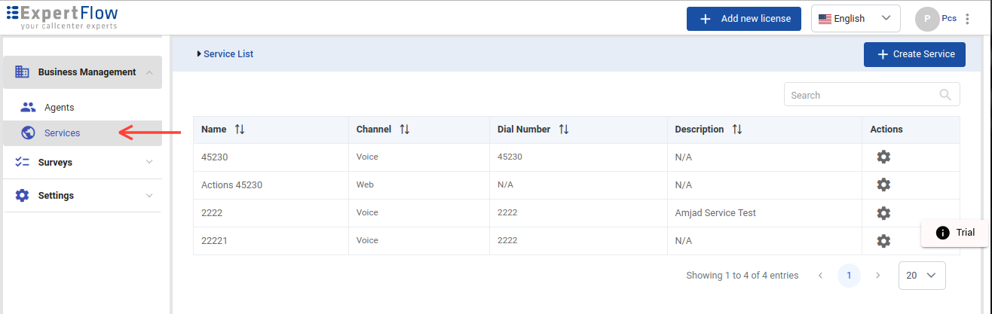Open actions gear for Amjad Service Test
The image size is (992, 314).
point(883,213)
